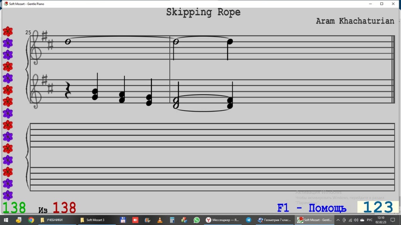
Task: Open the OneDrive cloud tray icon
Action: [362, 220]
